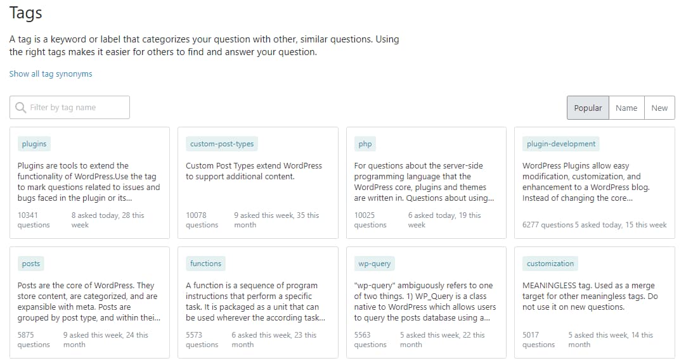Click 9 asked this week under custom-post-types

(264, 215)
